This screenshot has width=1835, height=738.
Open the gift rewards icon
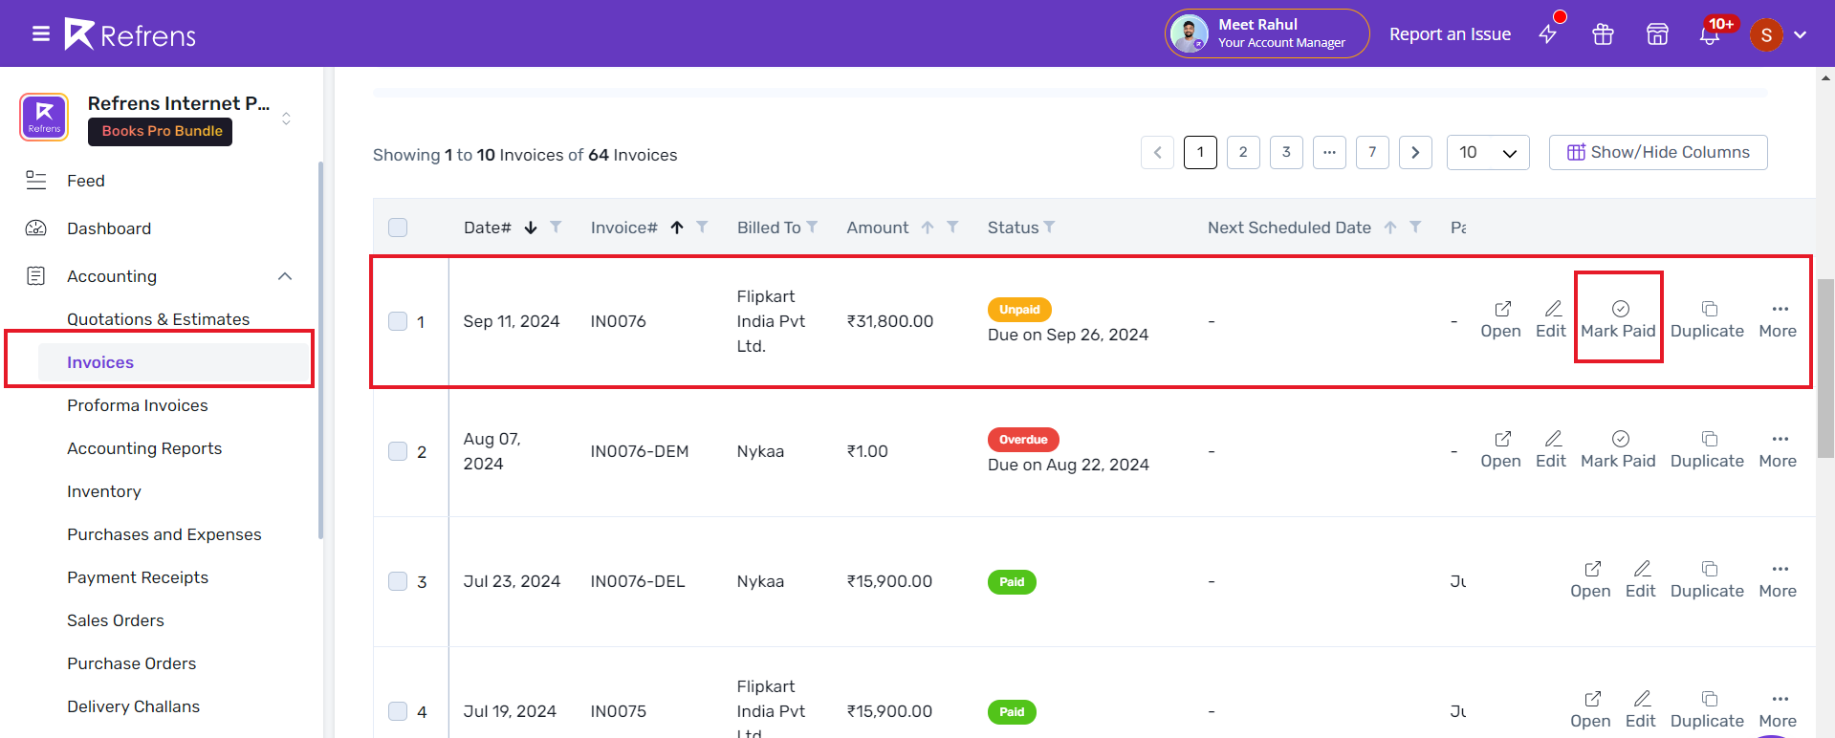click(x=1603, y=34)
